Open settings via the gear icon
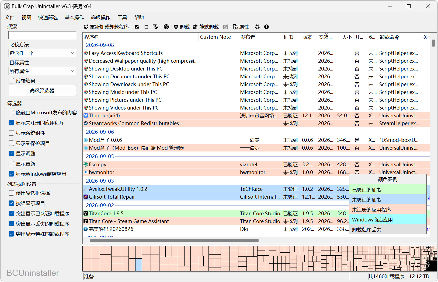Viewport: 438px width, 282px height. coord(258,27)
